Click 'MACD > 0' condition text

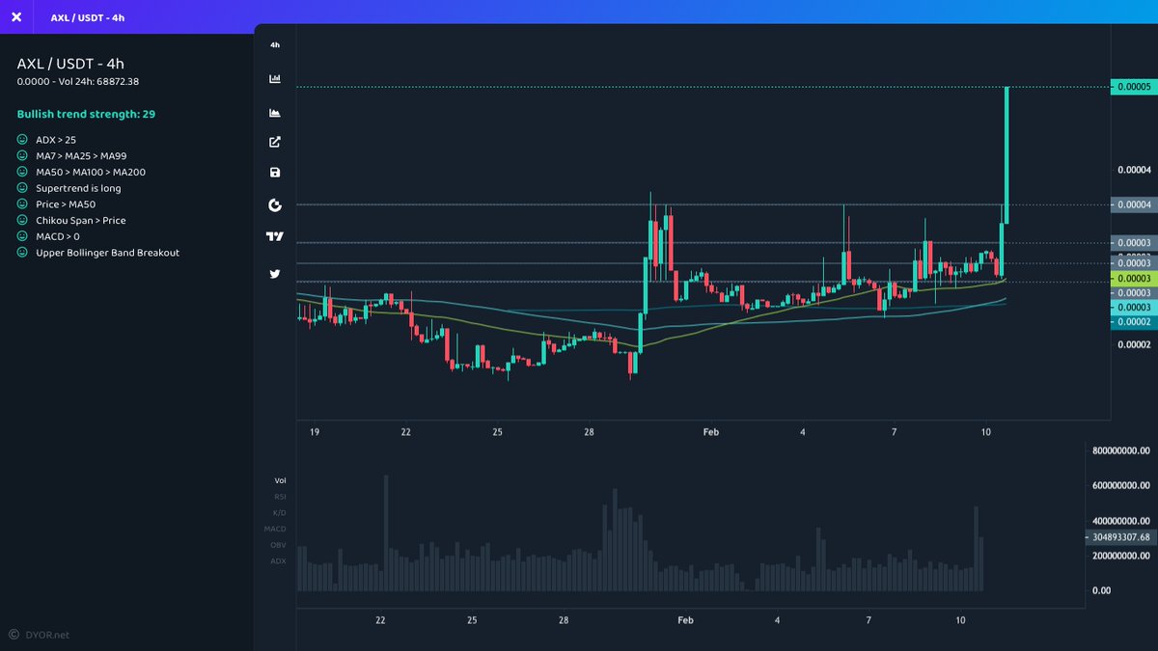point(58,236)
